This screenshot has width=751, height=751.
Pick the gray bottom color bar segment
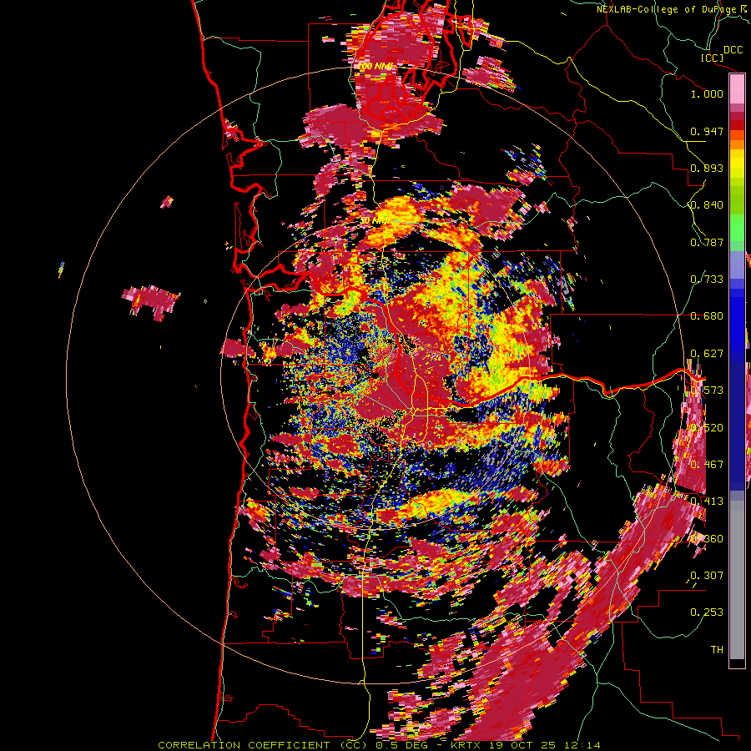737,580
